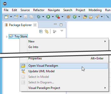Choose Go Into from context menu

[64, 47]
